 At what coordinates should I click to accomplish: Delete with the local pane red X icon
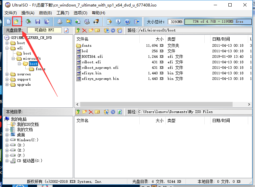coord(91,112)
